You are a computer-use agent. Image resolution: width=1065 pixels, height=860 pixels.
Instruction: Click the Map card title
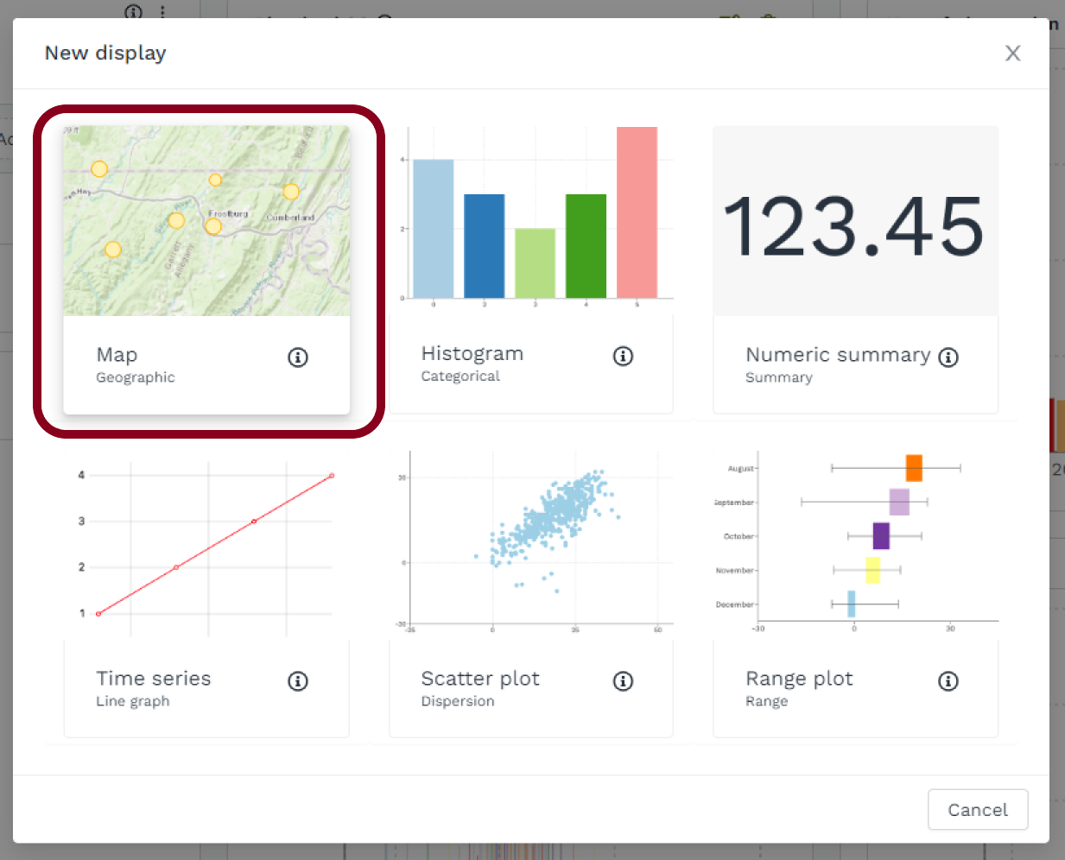click(x=117, y=355)
